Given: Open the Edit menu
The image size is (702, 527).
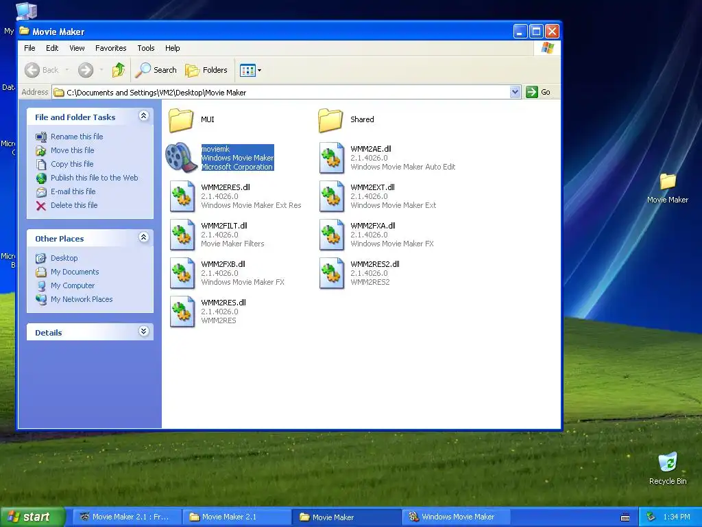Looking at the screenshot, I should 52,48.
